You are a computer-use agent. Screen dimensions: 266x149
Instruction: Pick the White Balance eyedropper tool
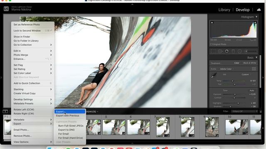[214, 76]
